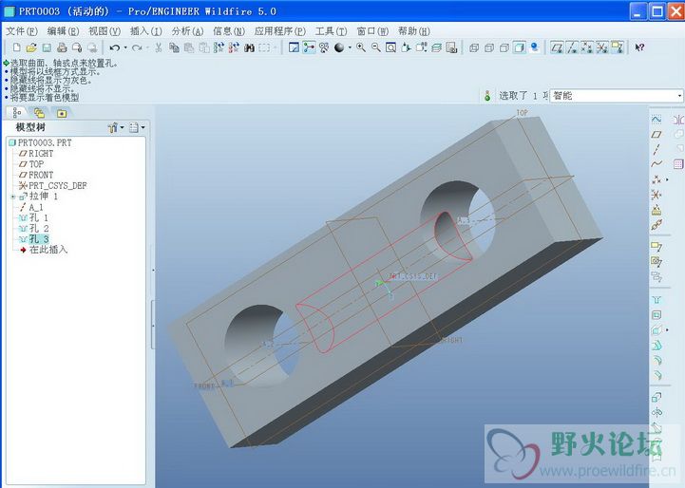
Task: Select the Round tool in the right toolbar
Action: tap(656, 361)
